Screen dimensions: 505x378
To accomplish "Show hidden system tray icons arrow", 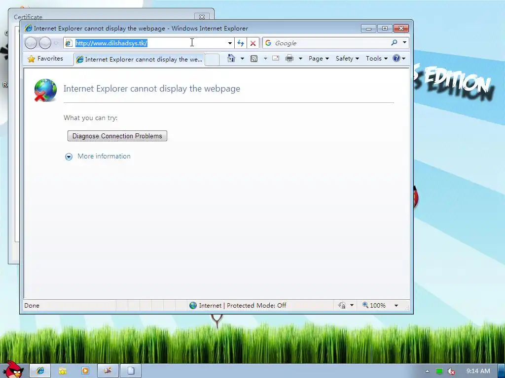I will [x=428, y=371].
